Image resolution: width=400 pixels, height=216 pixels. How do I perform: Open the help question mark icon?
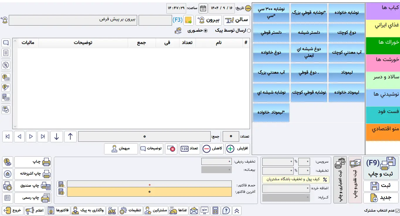(x=226, y=210)
